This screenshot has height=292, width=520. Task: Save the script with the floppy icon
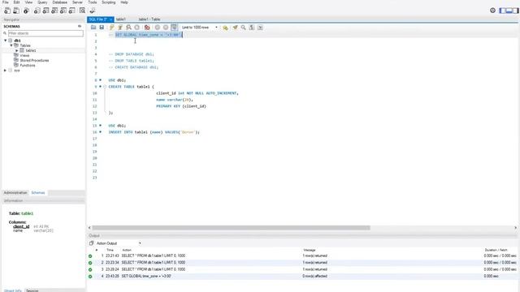(102, 28)
